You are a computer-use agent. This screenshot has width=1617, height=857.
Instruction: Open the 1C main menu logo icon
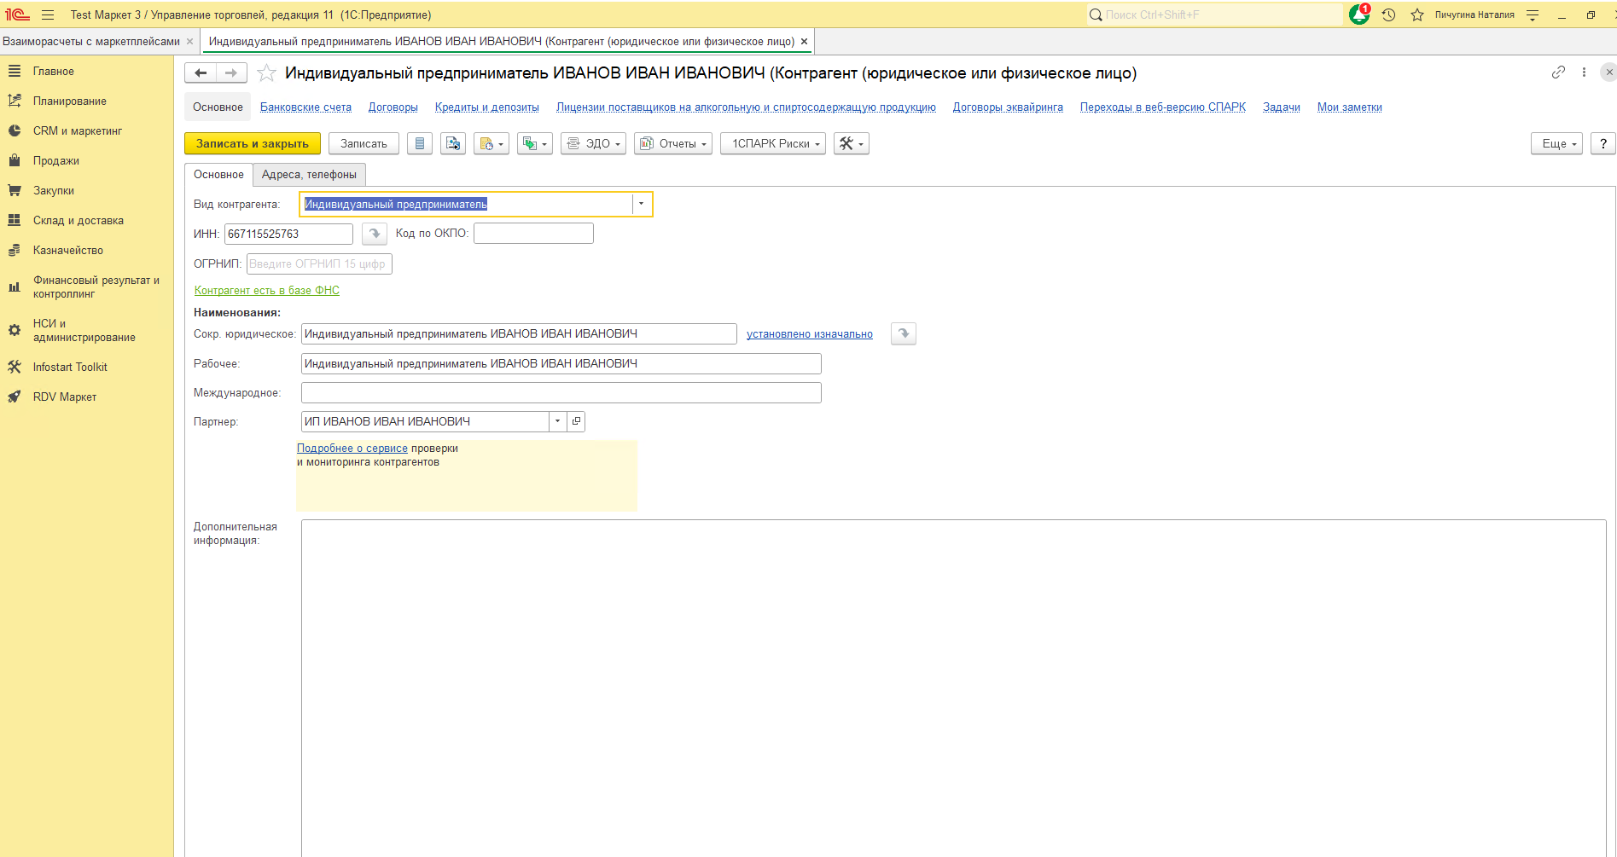click(17, 14)
